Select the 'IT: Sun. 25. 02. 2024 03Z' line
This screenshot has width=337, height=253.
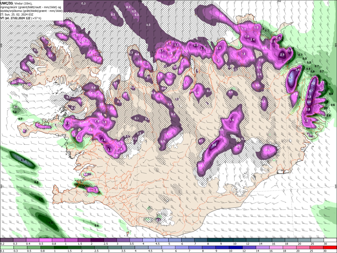click(x=17, y=14)
